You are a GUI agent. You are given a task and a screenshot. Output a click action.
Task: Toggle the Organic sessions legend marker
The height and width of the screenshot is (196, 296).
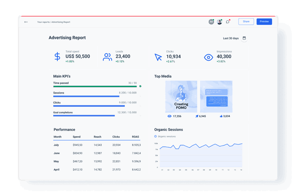pos(155,136)
